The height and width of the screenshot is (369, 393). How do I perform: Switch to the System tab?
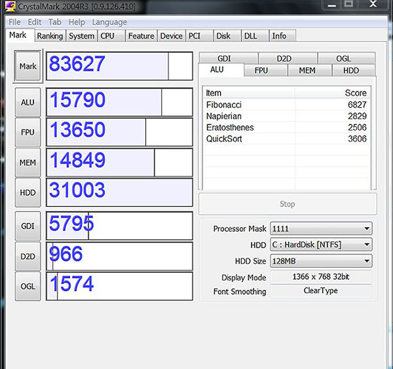coord(81,36)
